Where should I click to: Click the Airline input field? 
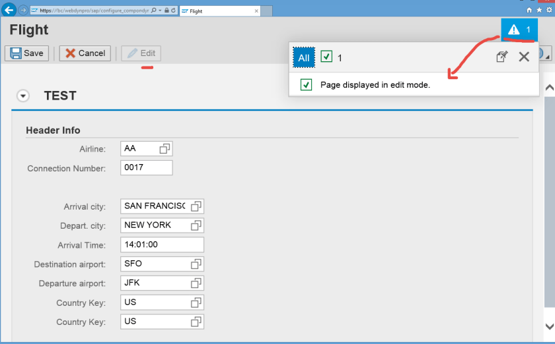coord(147,149)
